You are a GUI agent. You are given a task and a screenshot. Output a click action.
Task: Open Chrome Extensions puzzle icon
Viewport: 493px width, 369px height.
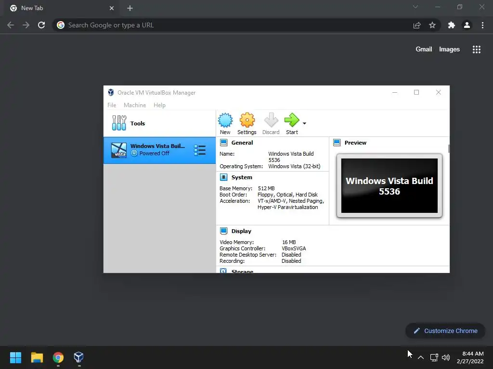(x=452, y=25)
